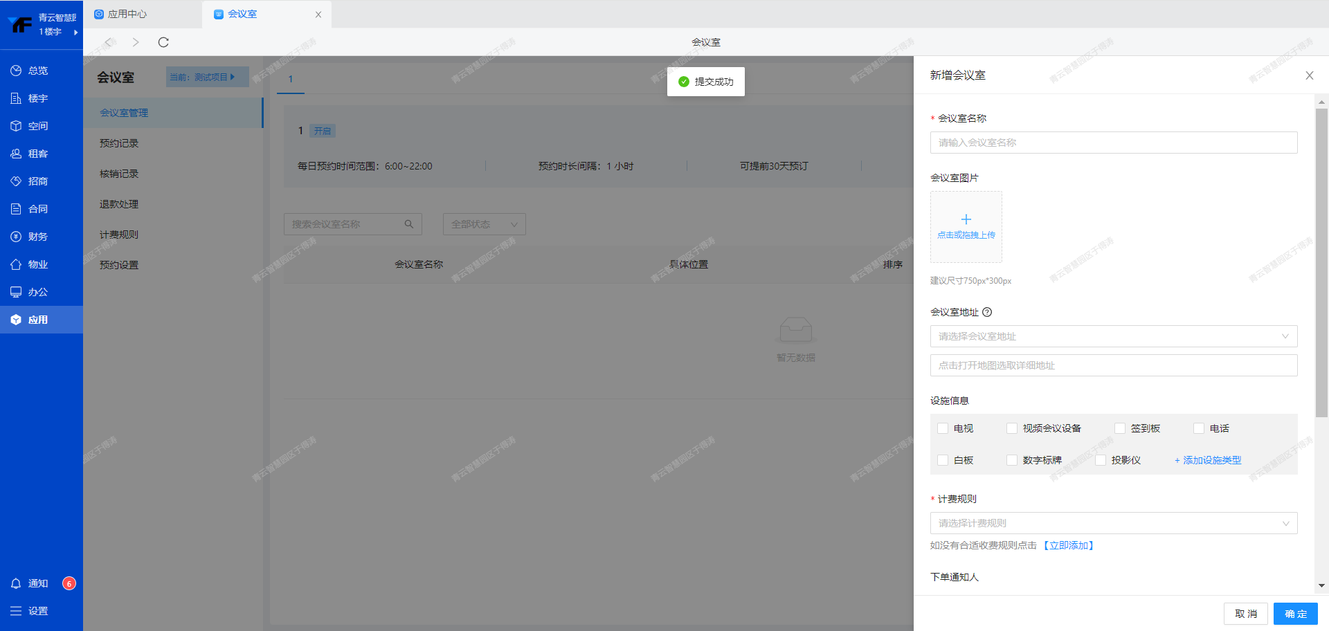Check the 电视 facility checkbox
1329x631 pixels.
tap(943, 428)
